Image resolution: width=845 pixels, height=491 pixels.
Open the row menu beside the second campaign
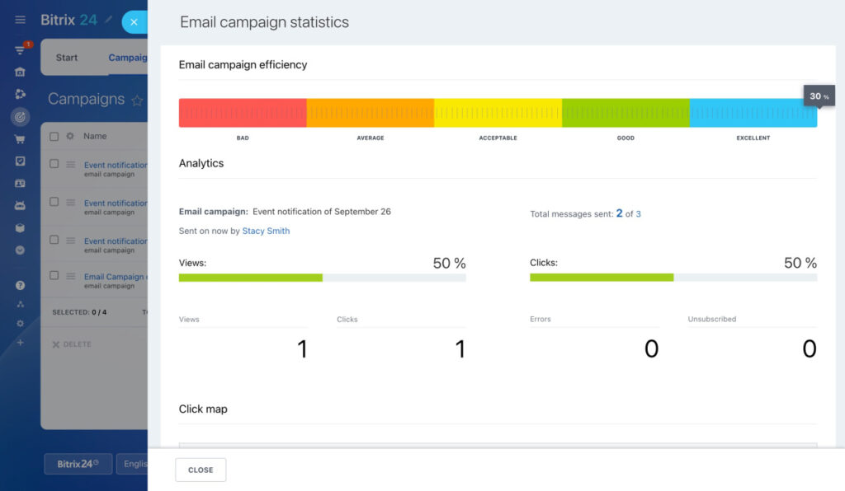(x=68, y=203)
